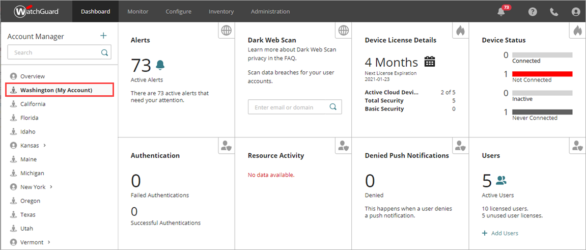Click the calendar icon beside 4 Months
This screenshot has width=586, height=250.
[430, 62]
